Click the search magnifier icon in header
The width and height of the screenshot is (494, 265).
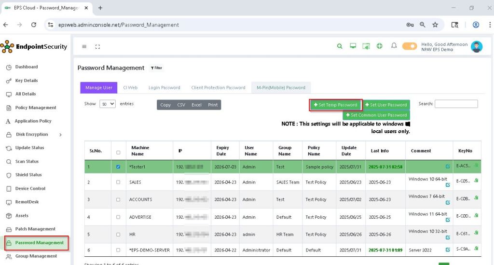click(x=340, y=46)
